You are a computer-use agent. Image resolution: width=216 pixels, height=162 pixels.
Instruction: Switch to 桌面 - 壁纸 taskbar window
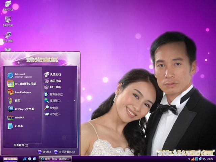click(55, 159)
